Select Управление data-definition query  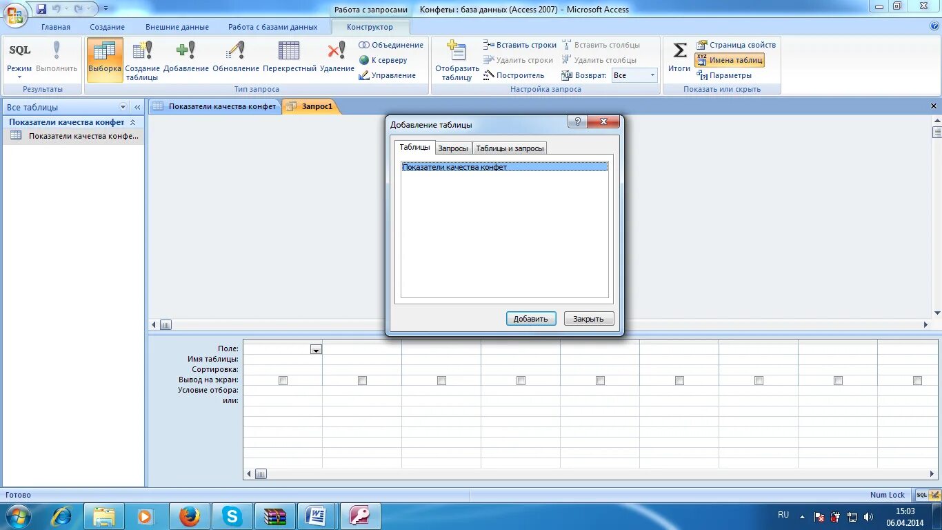(388, 75)
